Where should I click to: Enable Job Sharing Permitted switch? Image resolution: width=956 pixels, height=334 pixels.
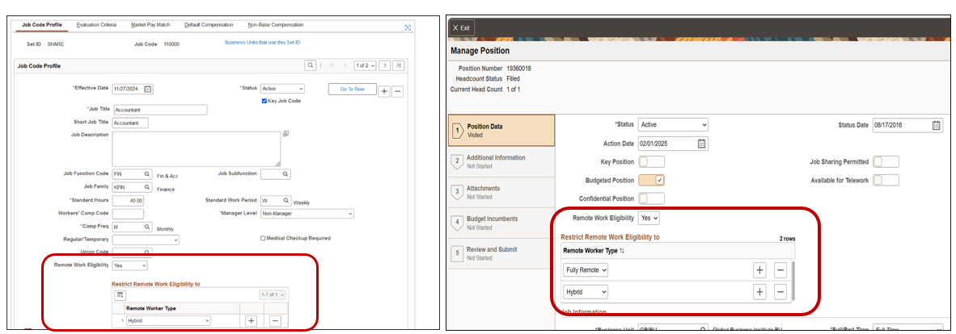(886, 162)
